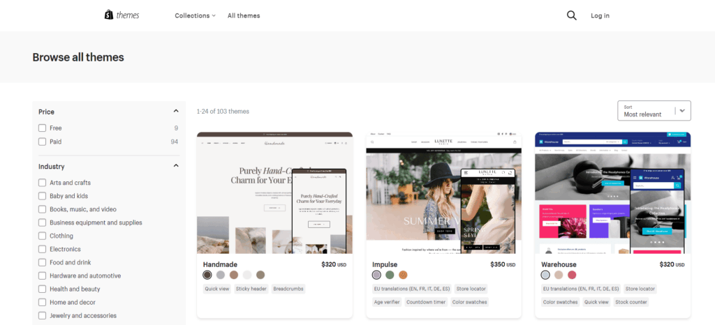Image resolution: width=715 pixels, height=325 pixels.
Task: Collapse the Price filter section
Action: click(x=176, y=112)
